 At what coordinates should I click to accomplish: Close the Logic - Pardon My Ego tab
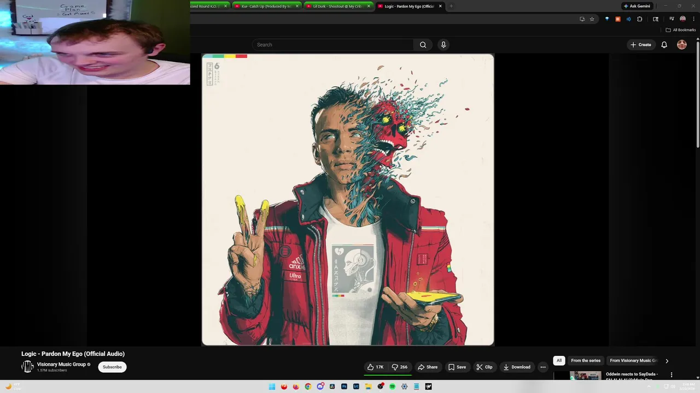[440, 6]
